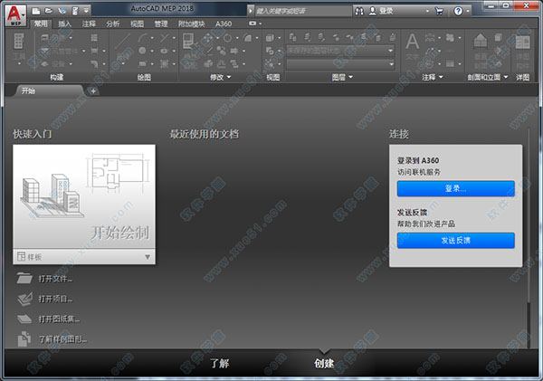Click the document icon beside 了解样例图形

(24, 338)
